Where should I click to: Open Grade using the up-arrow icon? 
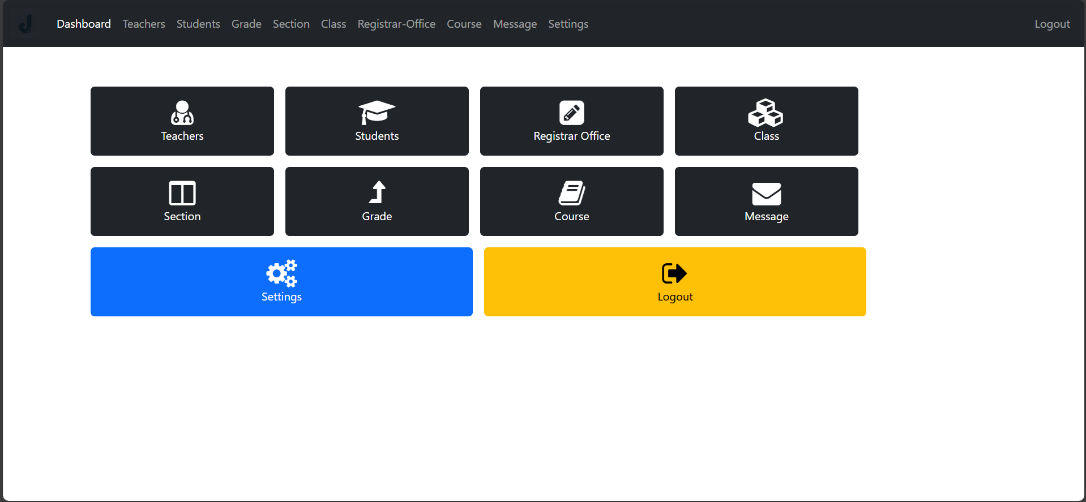(x=377, y=192)
